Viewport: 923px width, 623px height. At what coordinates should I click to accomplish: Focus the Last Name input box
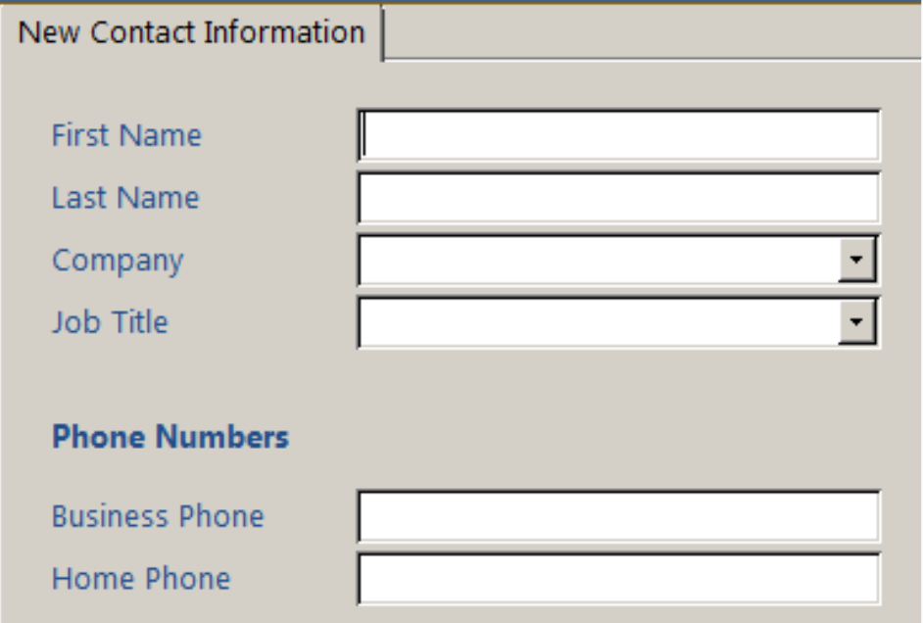pyautogui.click(x=619, y=199)
